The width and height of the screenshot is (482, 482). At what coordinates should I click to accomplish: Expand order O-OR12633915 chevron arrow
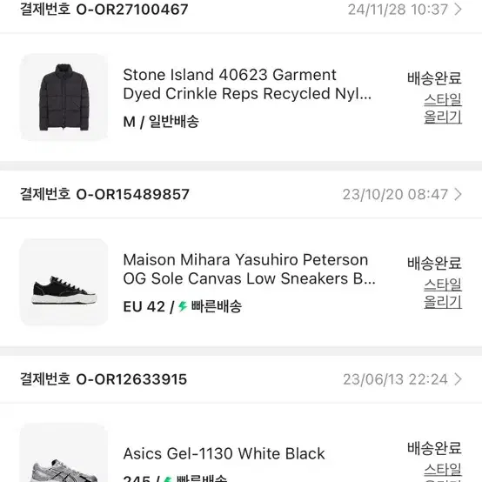click(x=458, y=379)
